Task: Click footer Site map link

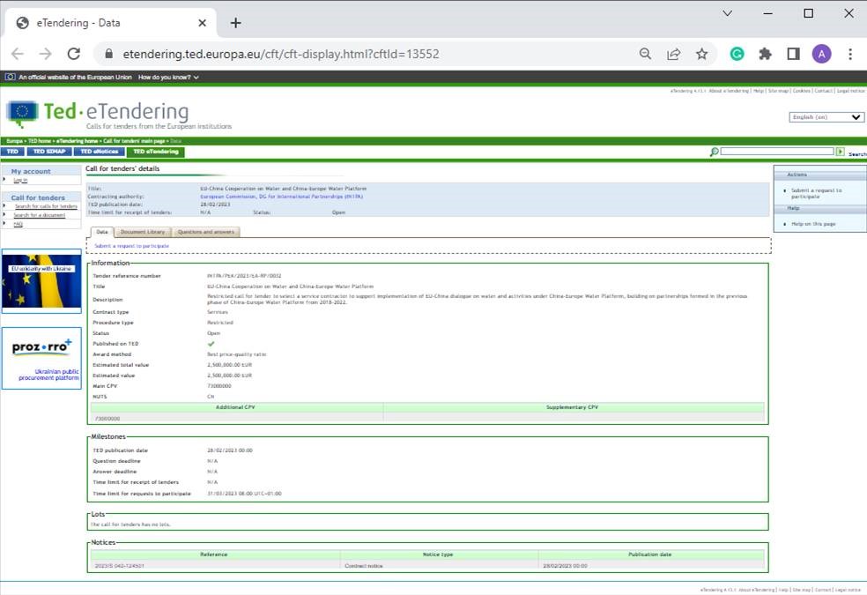Action: (801, 590)
